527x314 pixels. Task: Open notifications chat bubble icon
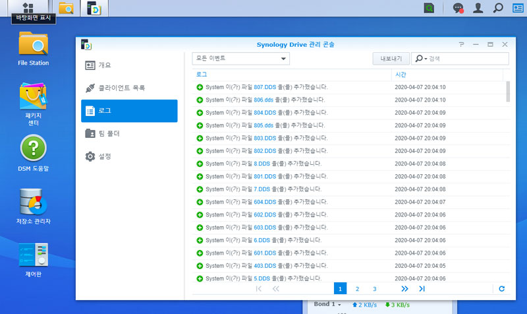pos(458,8)
